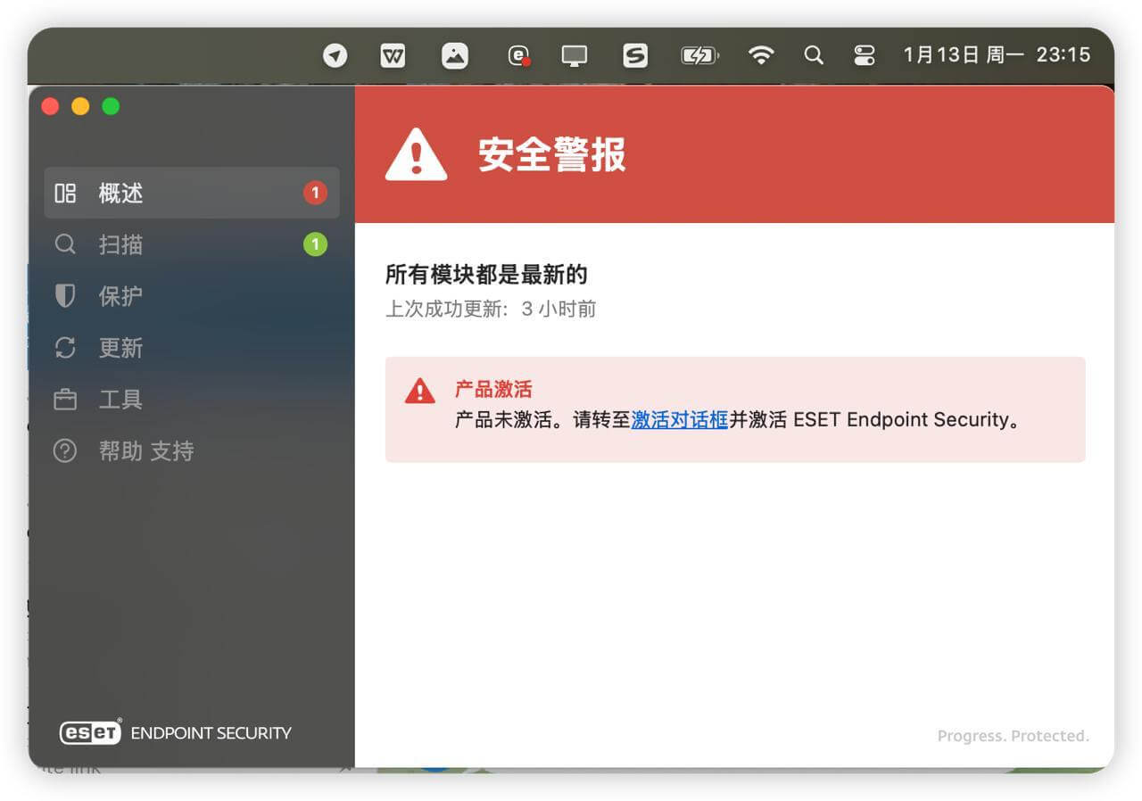Open the 概述 overview section

coord(192,193)
